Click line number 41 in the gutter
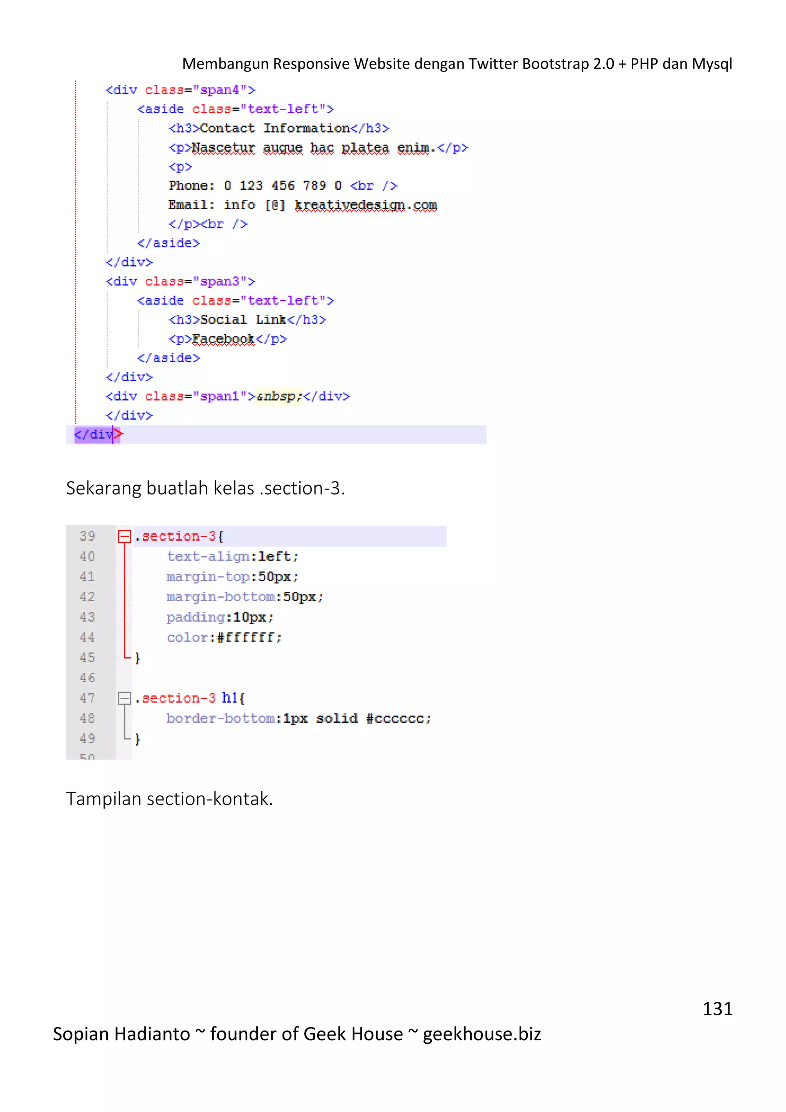This screenshot has height=1112, width=786. click(x=88, y=577)
